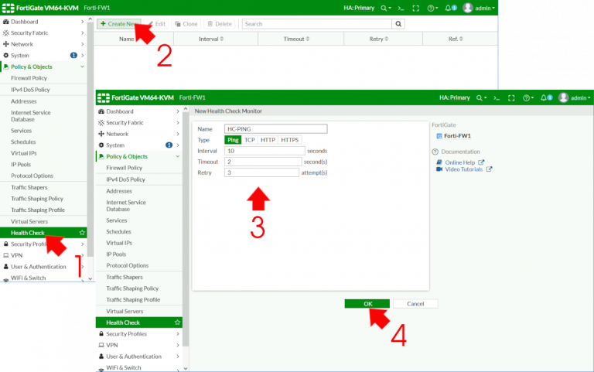Click Clone button in toolbar
The height and width of the screenshot is (372, 594).
[186, 24]
